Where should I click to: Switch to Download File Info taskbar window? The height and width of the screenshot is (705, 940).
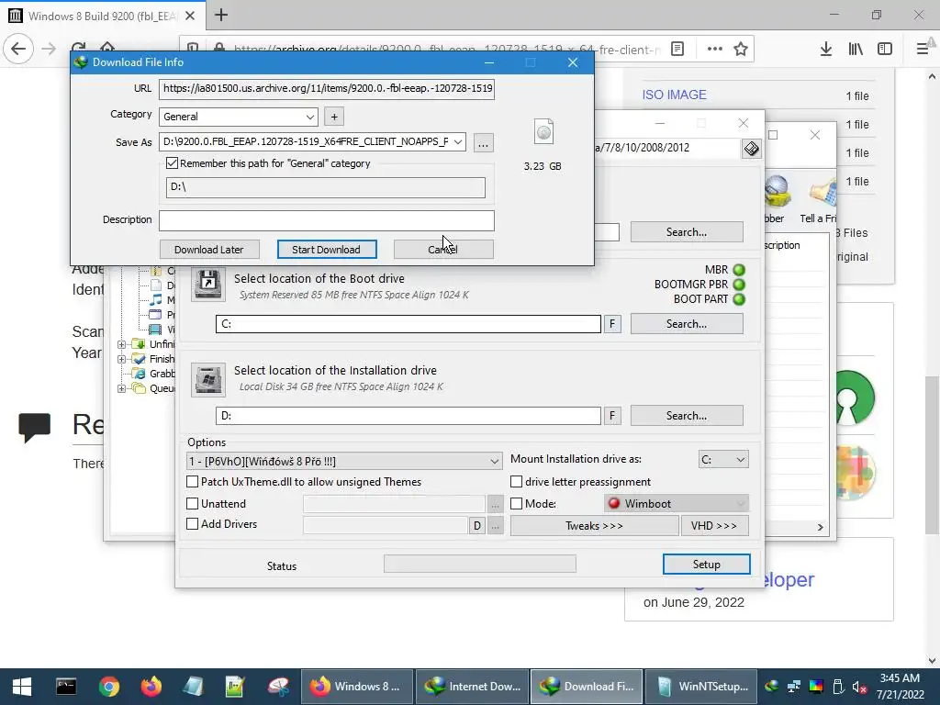(587, 687)
